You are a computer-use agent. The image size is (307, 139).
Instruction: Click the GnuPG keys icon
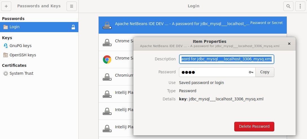[x=6, y=46]
